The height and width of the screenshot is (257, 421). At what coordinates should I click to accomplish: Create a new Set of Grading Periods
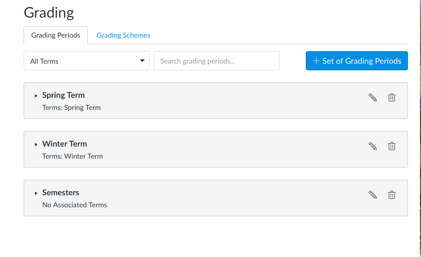357,61
